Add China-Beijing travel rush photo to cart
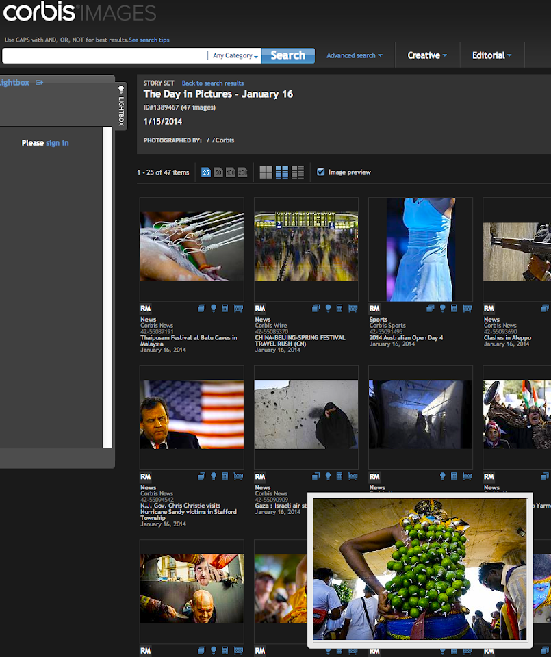551x657 pixels. click(353, 309)
